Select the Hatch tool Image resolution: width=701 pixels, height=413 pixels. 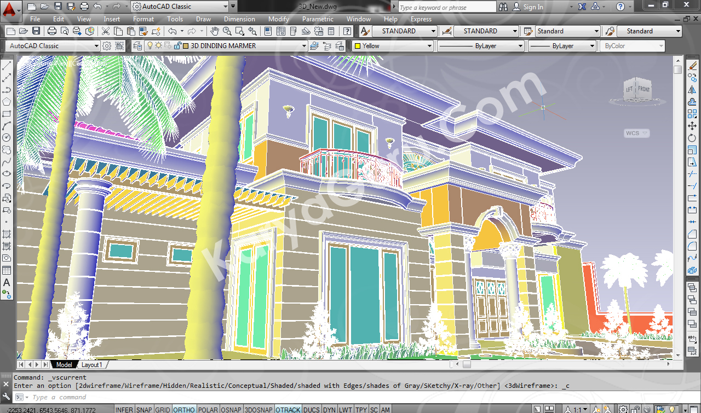[7, 234]
